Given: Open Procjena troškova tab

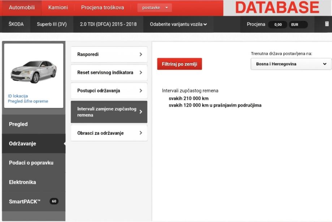Looking at the screenshot, I should tap(103, 8).
